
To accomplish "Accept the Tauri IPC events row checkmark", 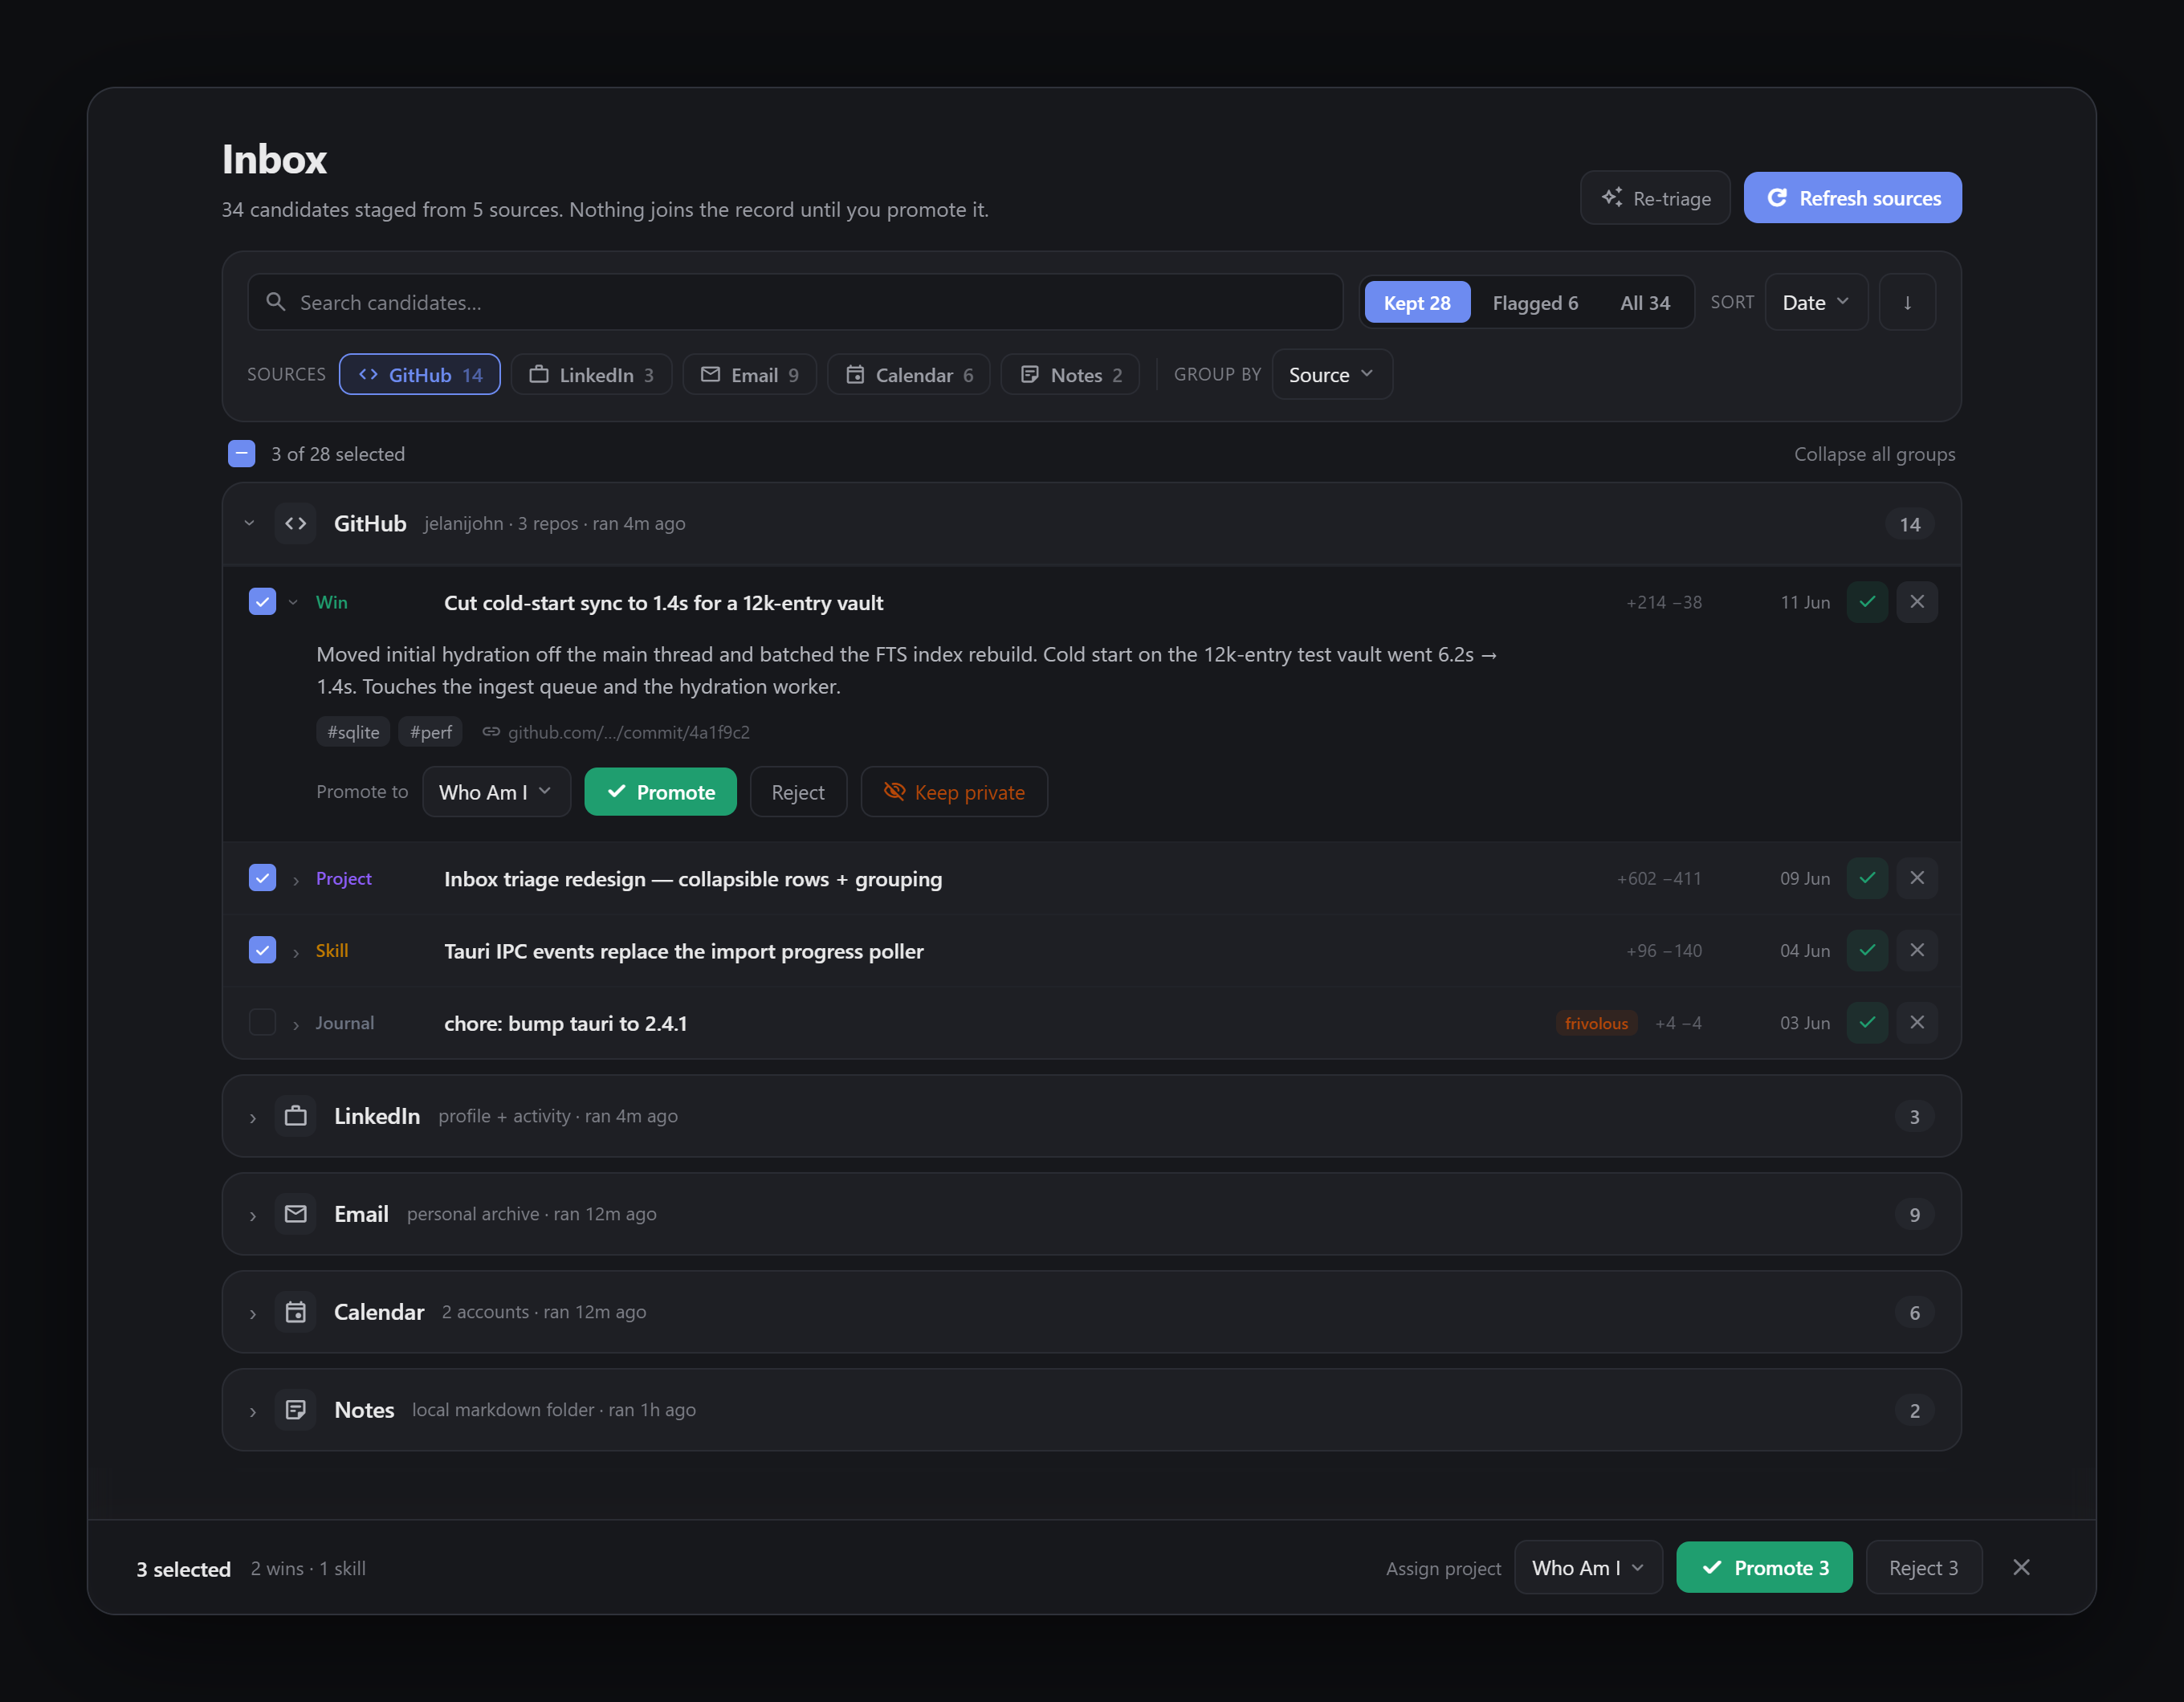I will point(1867,950).
